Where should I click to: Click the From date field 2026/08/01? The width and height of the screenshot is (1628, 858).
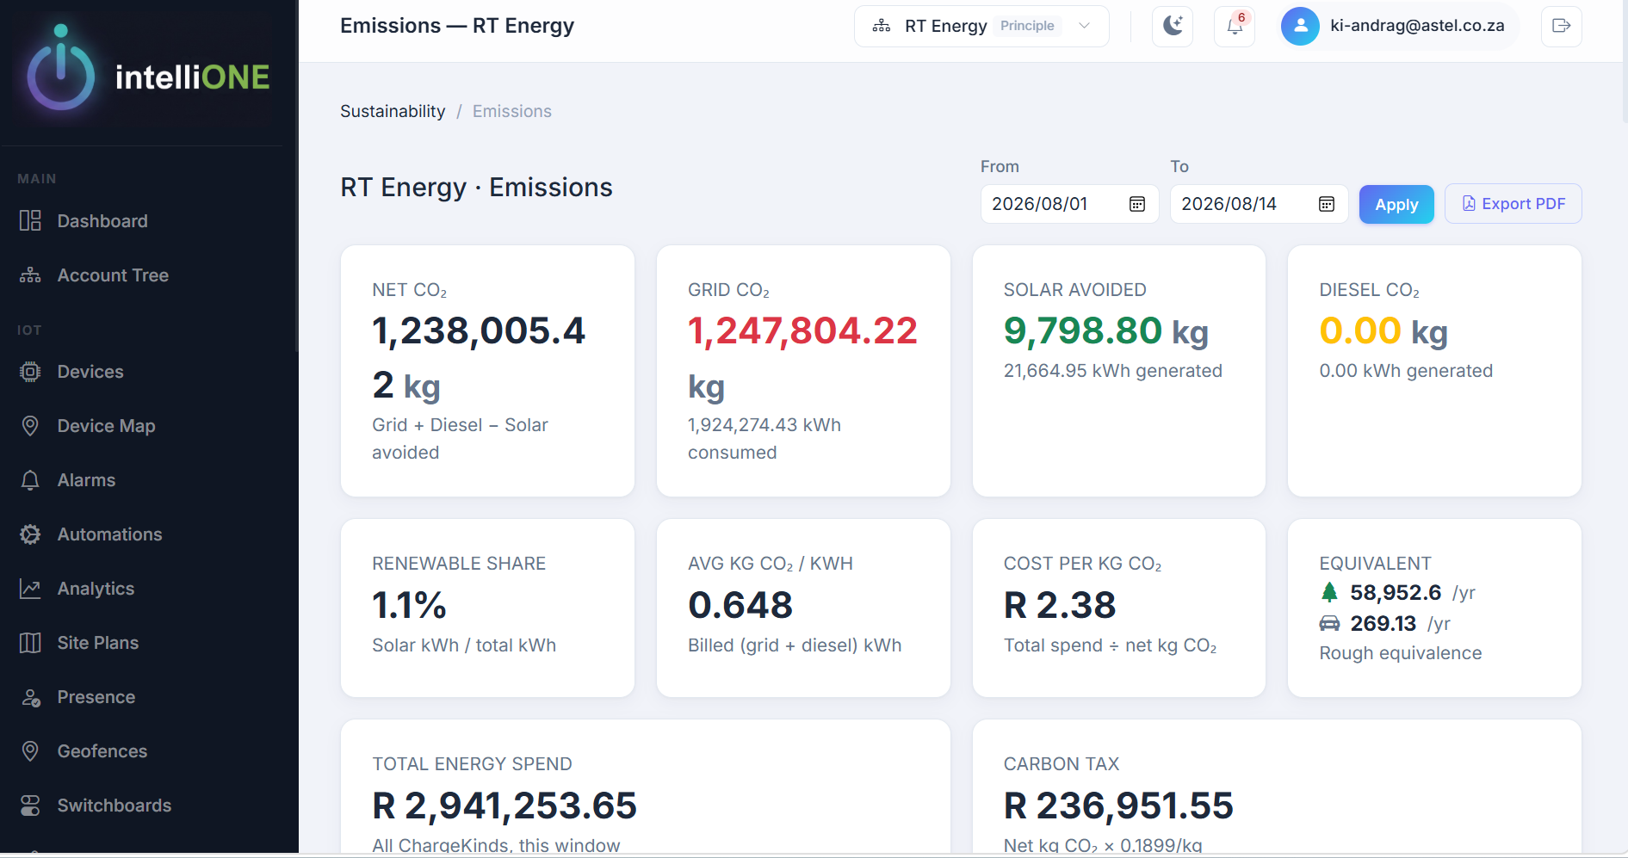tap(1069, 204)
